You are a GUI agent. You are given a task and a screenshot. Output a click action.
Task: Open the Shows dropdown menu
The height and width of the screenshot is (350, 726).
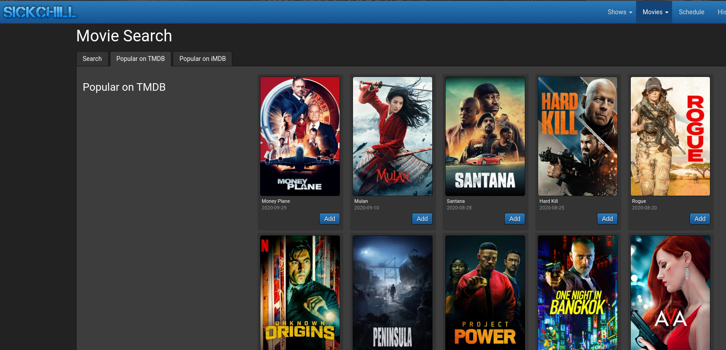tap(620, 12)
